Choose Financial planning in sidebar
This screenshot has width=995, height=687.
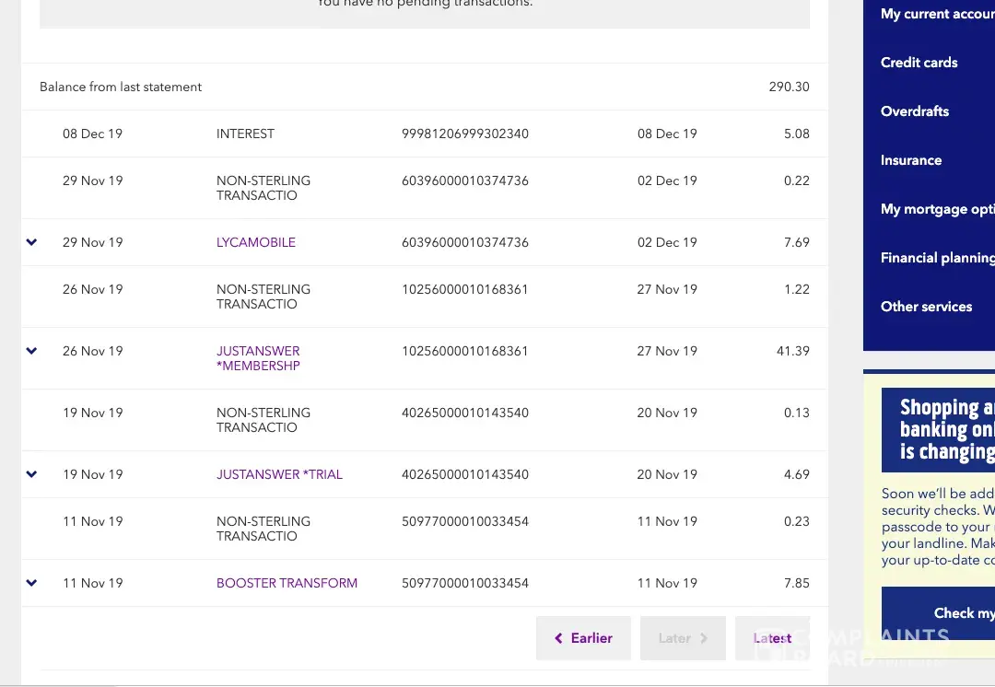pos(936,258)
